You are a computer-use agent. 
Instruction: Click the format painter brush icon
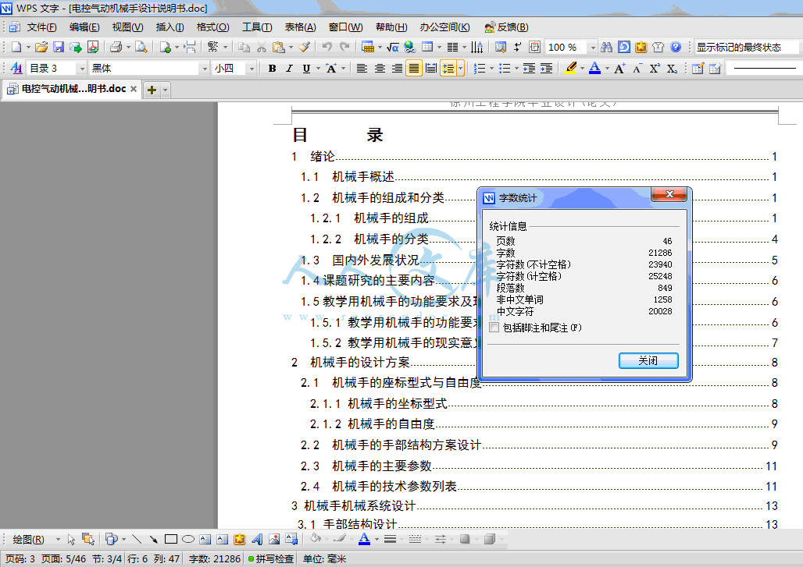pos(304,47)
